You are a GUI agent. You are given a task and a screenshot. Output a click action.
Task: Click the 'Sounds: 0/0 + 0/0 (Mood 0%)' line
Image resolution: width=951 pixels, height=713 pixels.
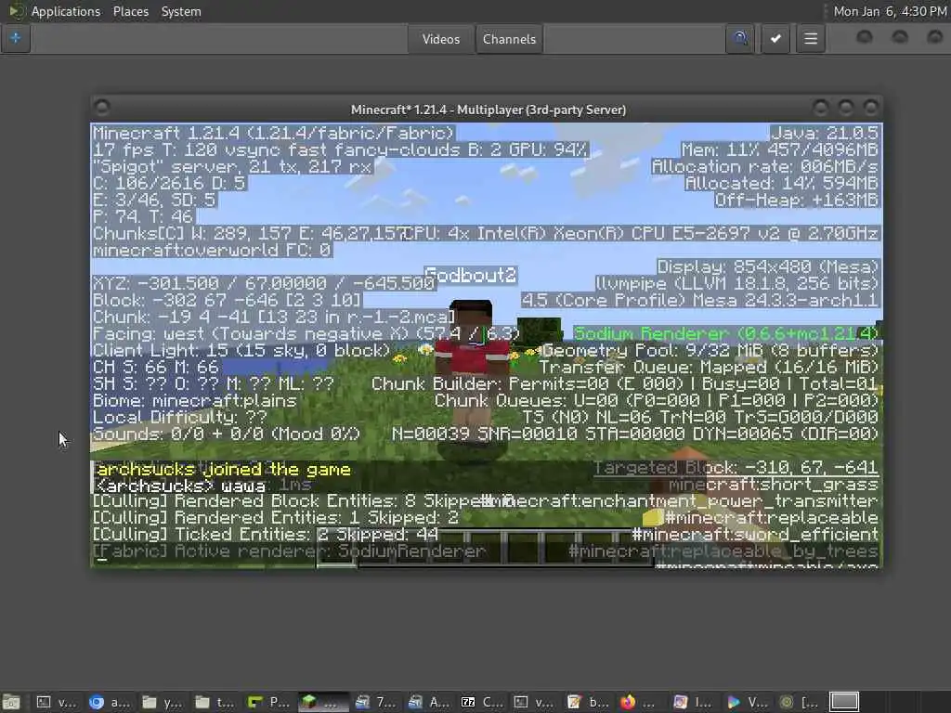(x=227, y=434)
